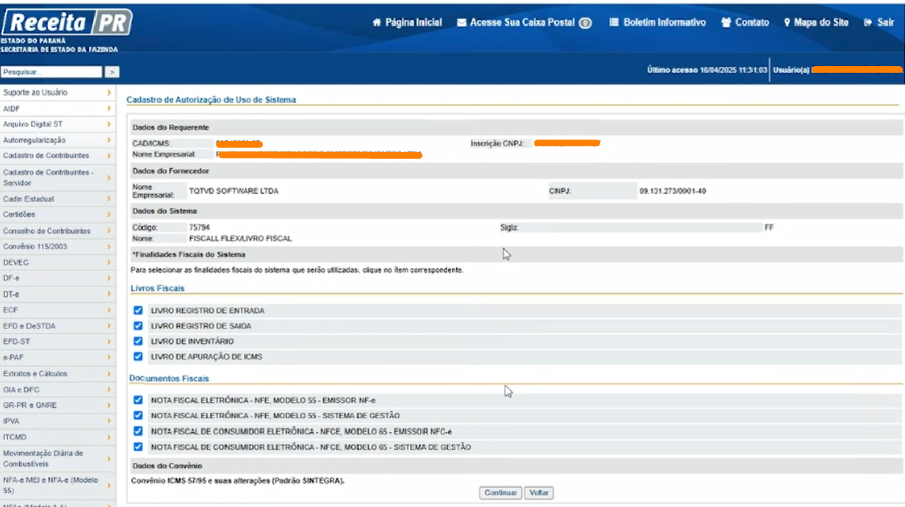This screenshot has height=507, width=905.
Task: Expand Cadastro de Contribuintes arrow
Action: (109, 156)
